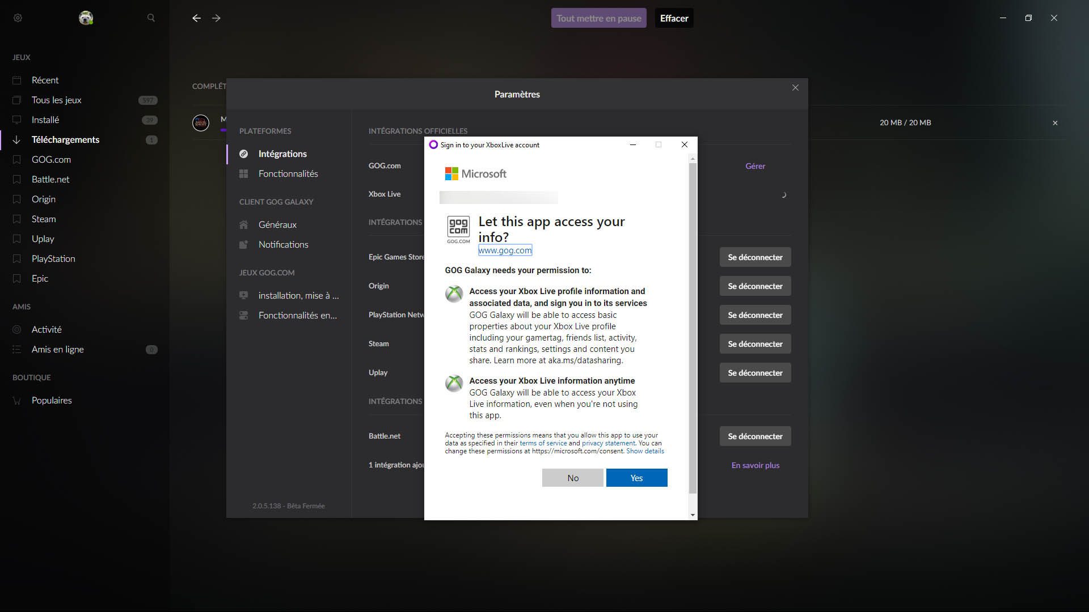The image size is (1089, 612).
Task: Click the purple circle sign-in window icon
Action: [433, 144]
